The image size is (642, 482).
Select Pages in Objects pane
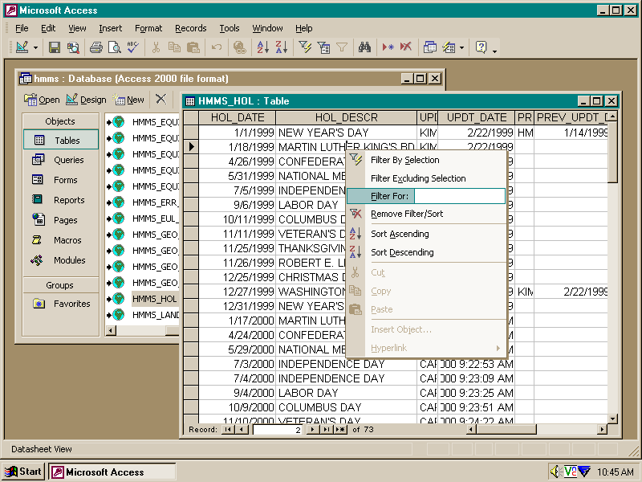click(x=61, y=220)
